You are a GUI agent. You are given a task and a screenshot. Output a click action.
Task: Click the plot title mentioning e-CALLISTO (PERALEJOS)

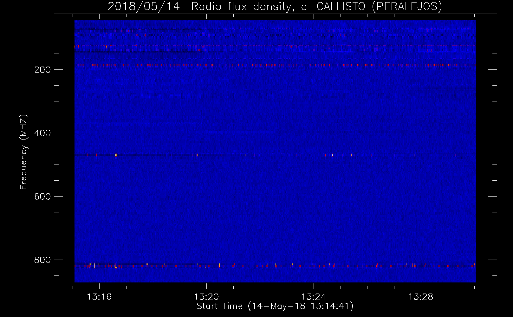pyautogui.click(x=275, y=6)
